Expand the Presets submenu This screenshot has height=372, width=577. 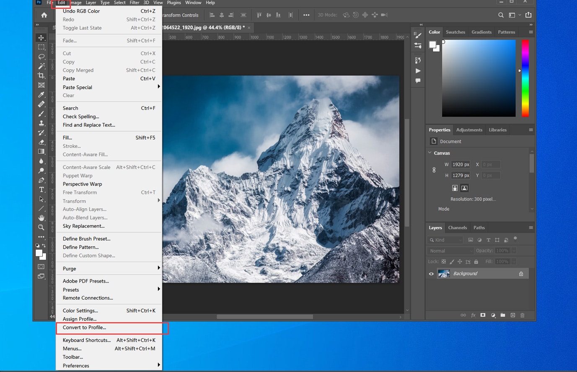109,290
